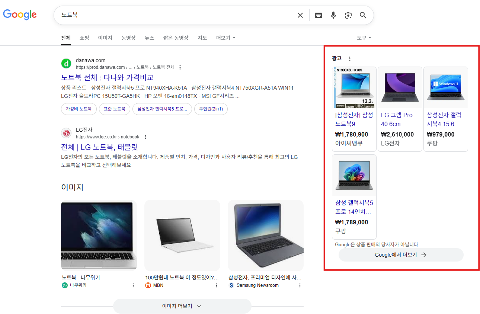This screenshot has height=314, width=480.
Task: Open 전체 | LG 노트북, 태블릿 link
Action: click(x=99, y=147)
